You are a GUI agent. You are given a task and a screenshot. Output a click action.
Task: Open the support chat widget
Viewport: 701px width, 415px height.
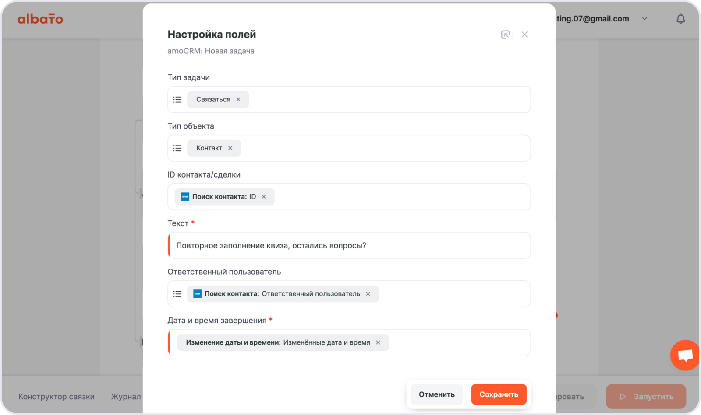tap(685, 355)
